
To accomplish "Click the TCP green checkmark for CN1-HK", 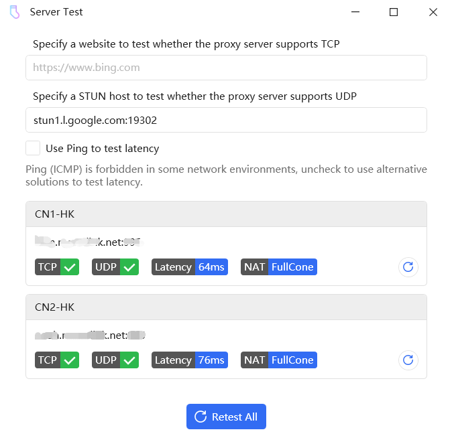I will (70, 267).
